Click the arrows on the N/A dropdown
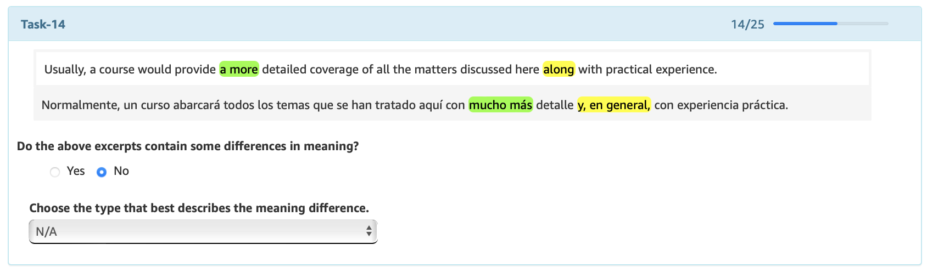927x273 pixels. point(369,231)
